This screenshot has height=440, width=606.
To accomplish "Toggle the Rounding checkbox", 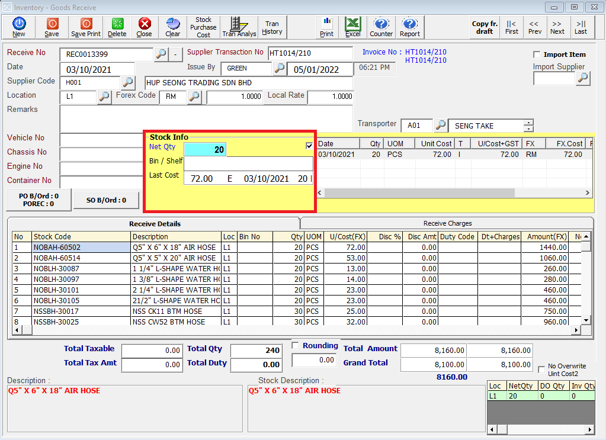I will (x=295, y=345).
